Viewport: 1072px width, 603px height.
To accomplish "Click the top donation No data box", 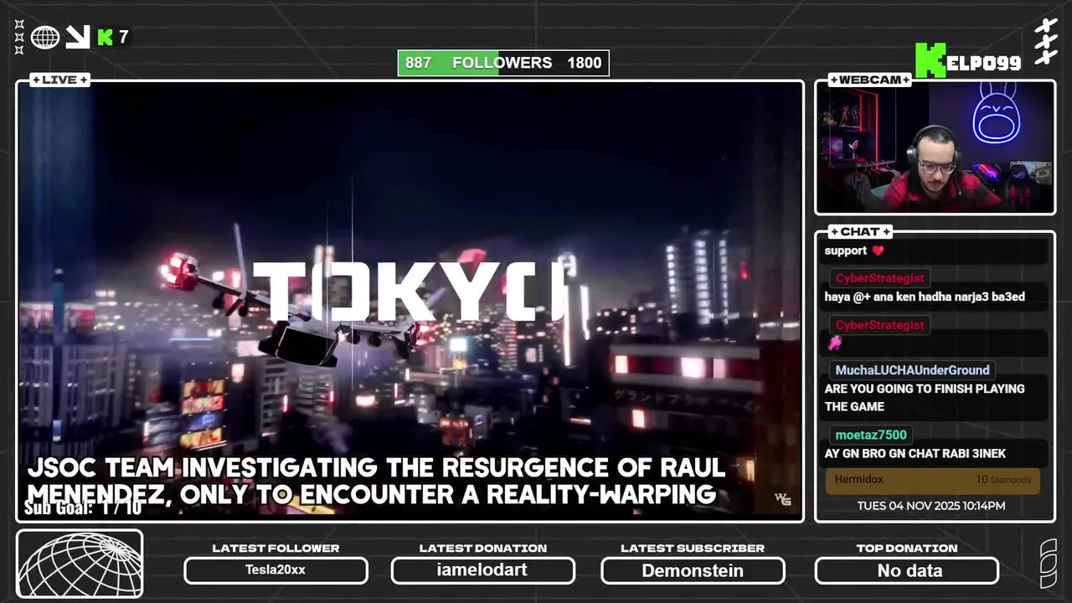I will pos(907,570).
